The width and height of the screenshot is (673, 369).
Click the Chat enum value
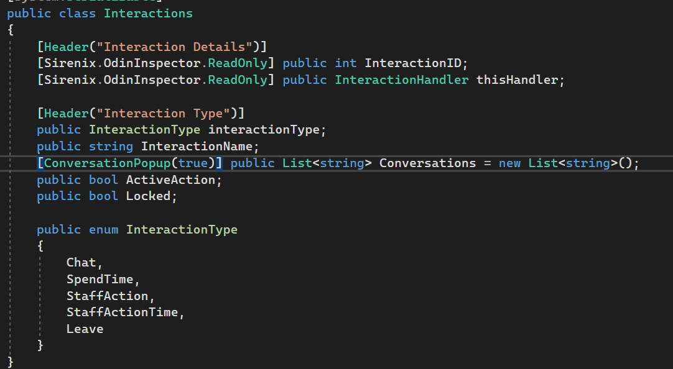pos(81,263)
